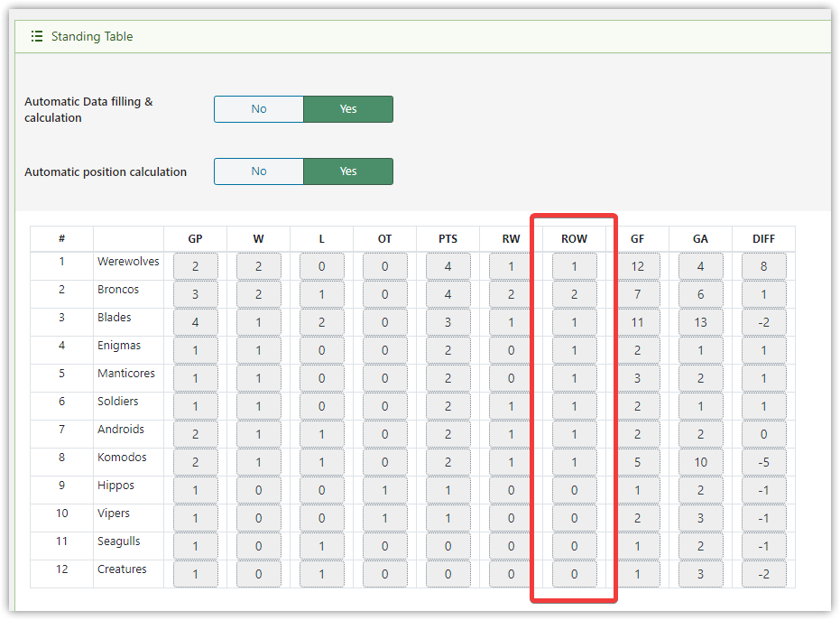This screenshot has width=840, height=620.
Task: Click the DIFF column header
Action: (x=764, y=239)
